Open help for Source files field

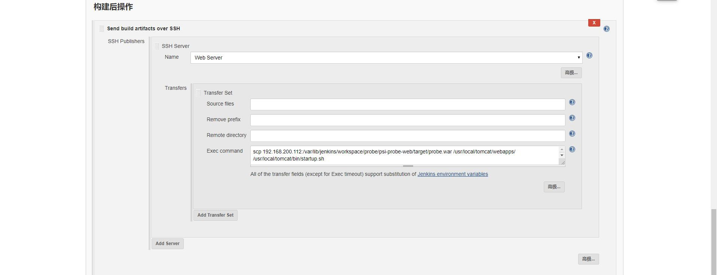pos(572,102)
